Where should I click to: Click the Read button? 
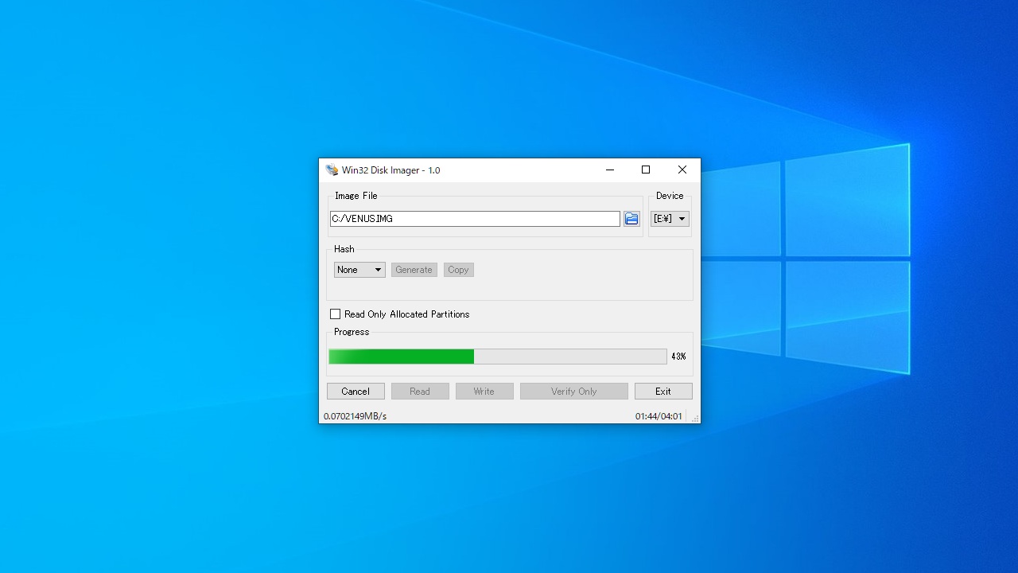(420, 392)
